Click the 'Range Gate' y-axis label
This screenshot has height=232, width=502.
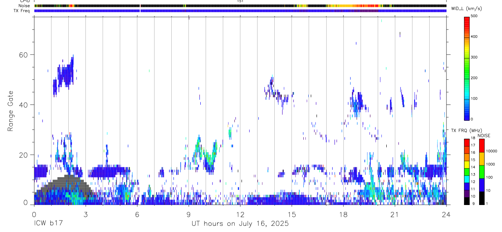point(11,111)
